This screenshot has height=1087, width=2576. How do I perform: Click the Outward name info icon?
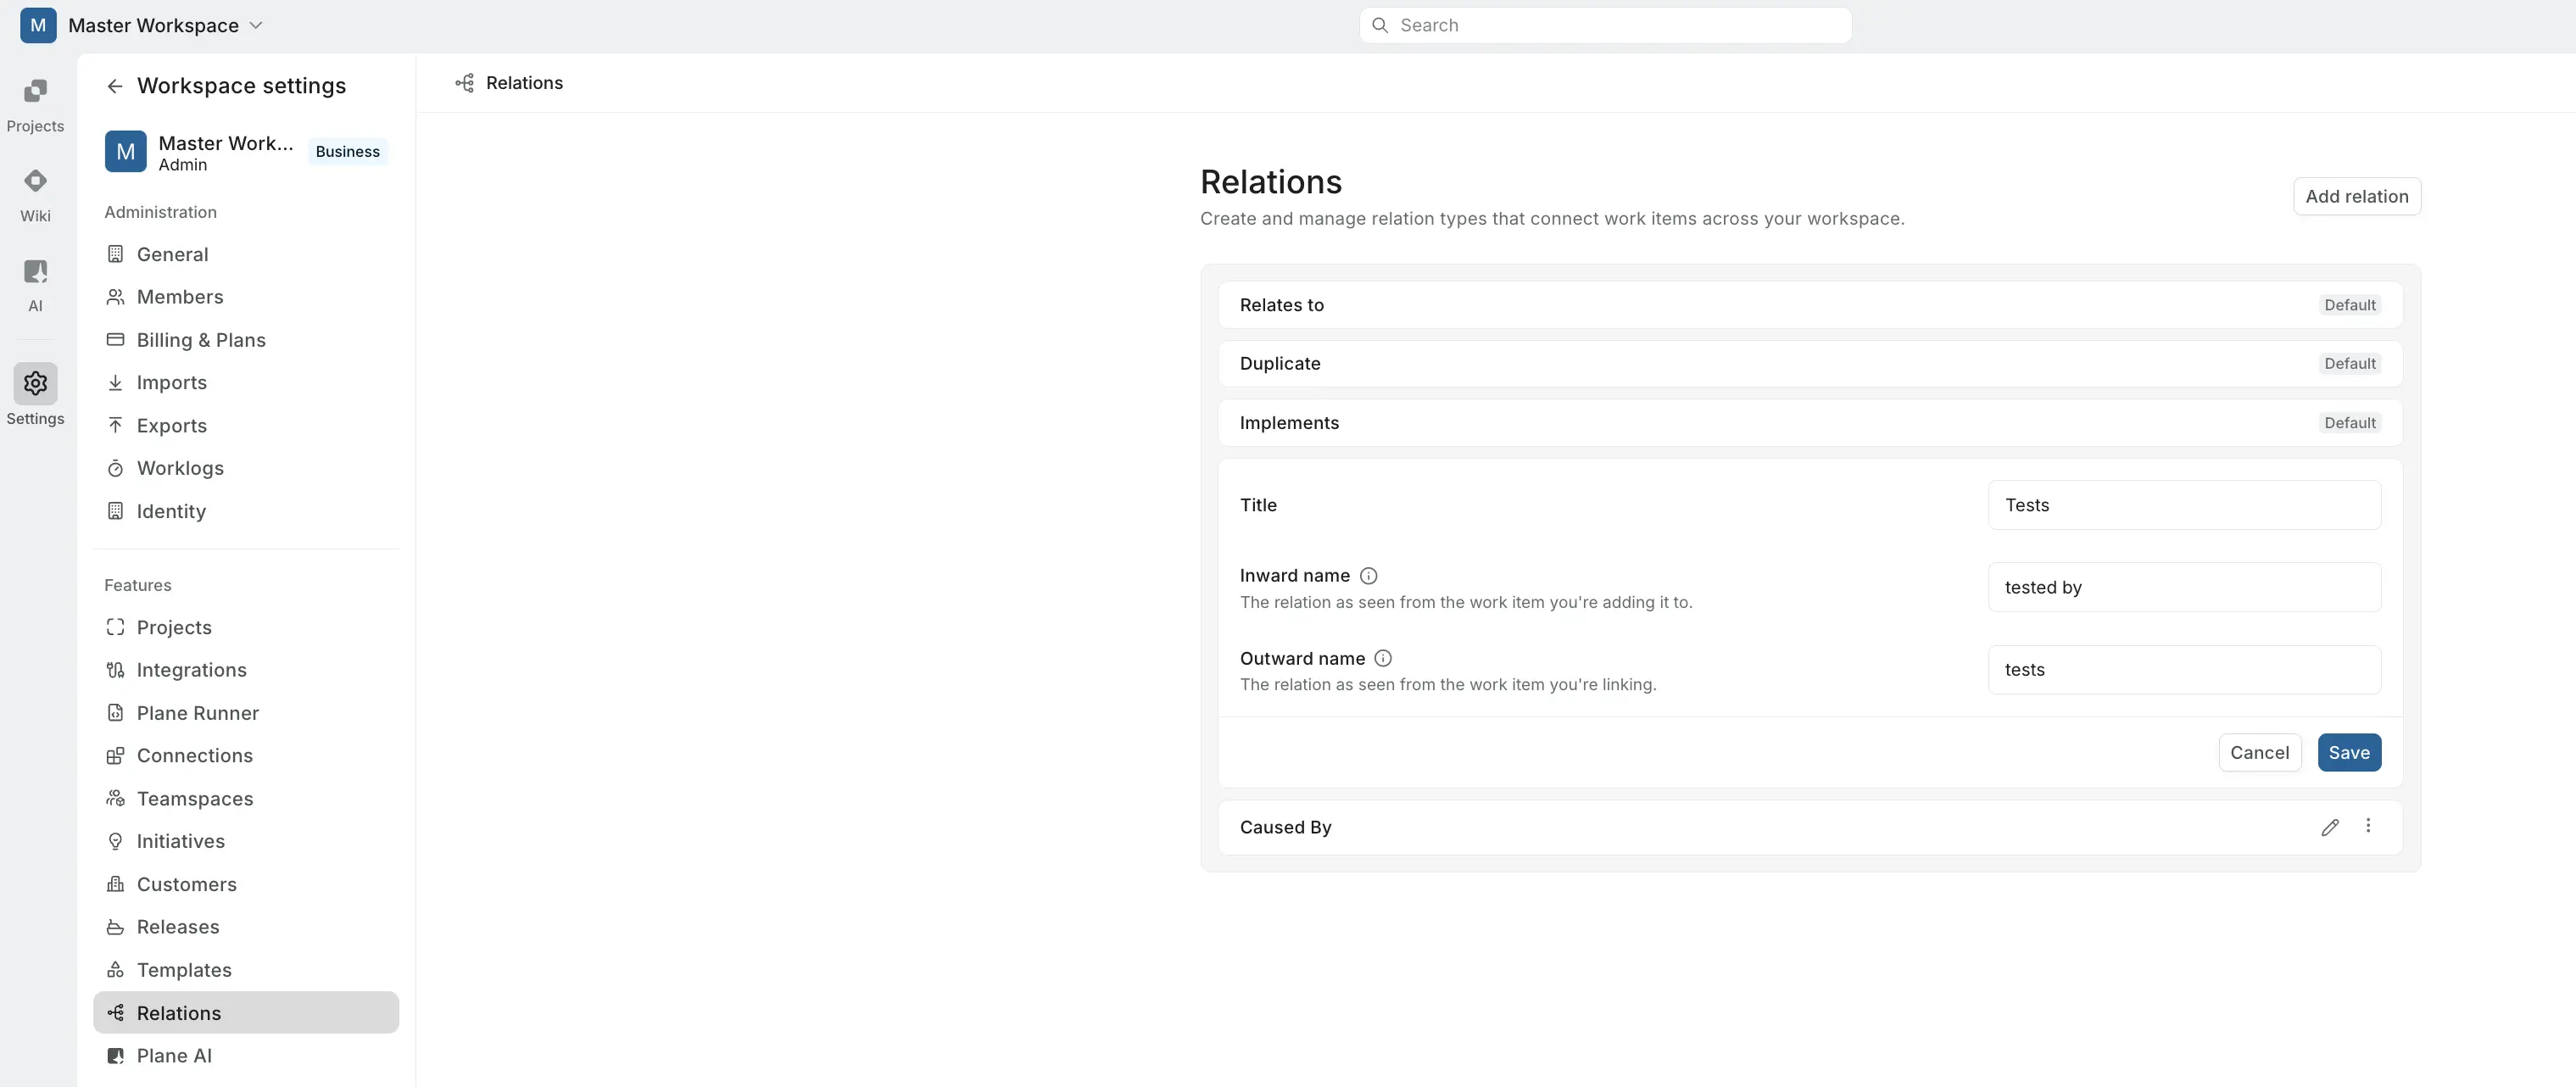tap(1382, 657)
